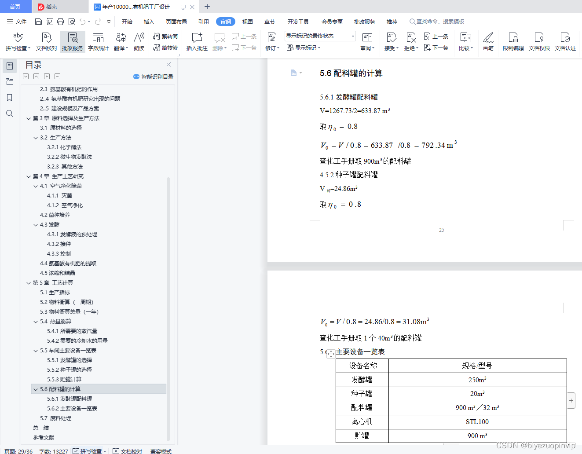582x454 pixels.
Task: Click the 翻译 translate tool
Action: [121, 42]
